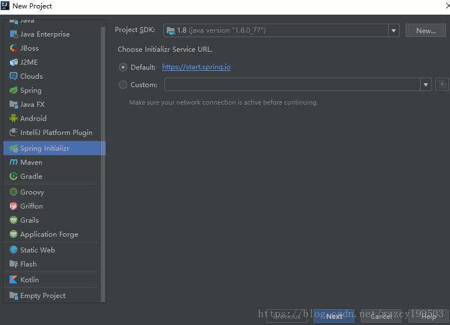Select Static Web project type
Image resolution: width=450 pixels, height=325 pixels.
click(x=52, y=250)
